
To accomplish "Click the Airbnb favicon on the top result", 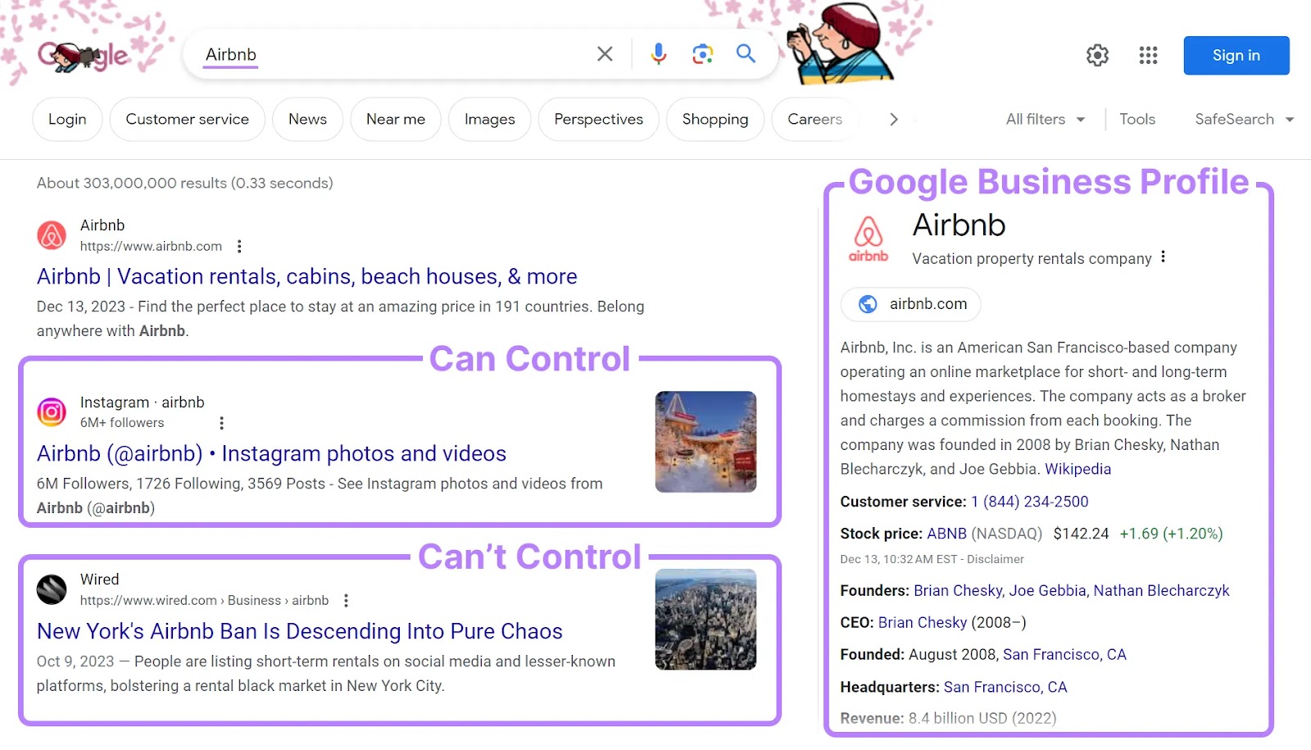I will tap(52, 234).
